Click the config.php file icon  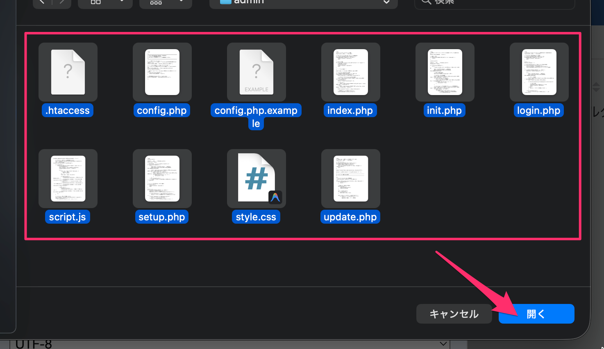(162, 72)
